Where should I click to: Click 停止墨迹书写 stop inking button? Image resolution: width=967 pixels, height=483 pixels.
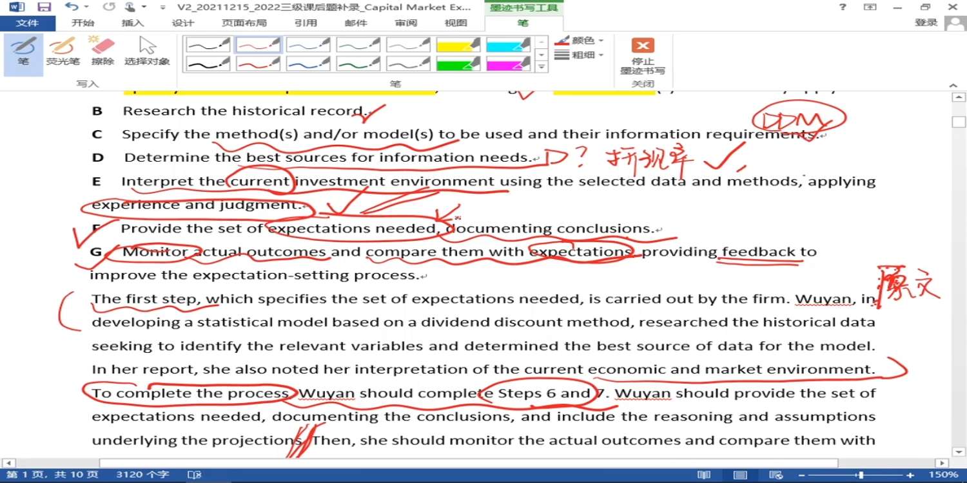(x=642, y=57)
